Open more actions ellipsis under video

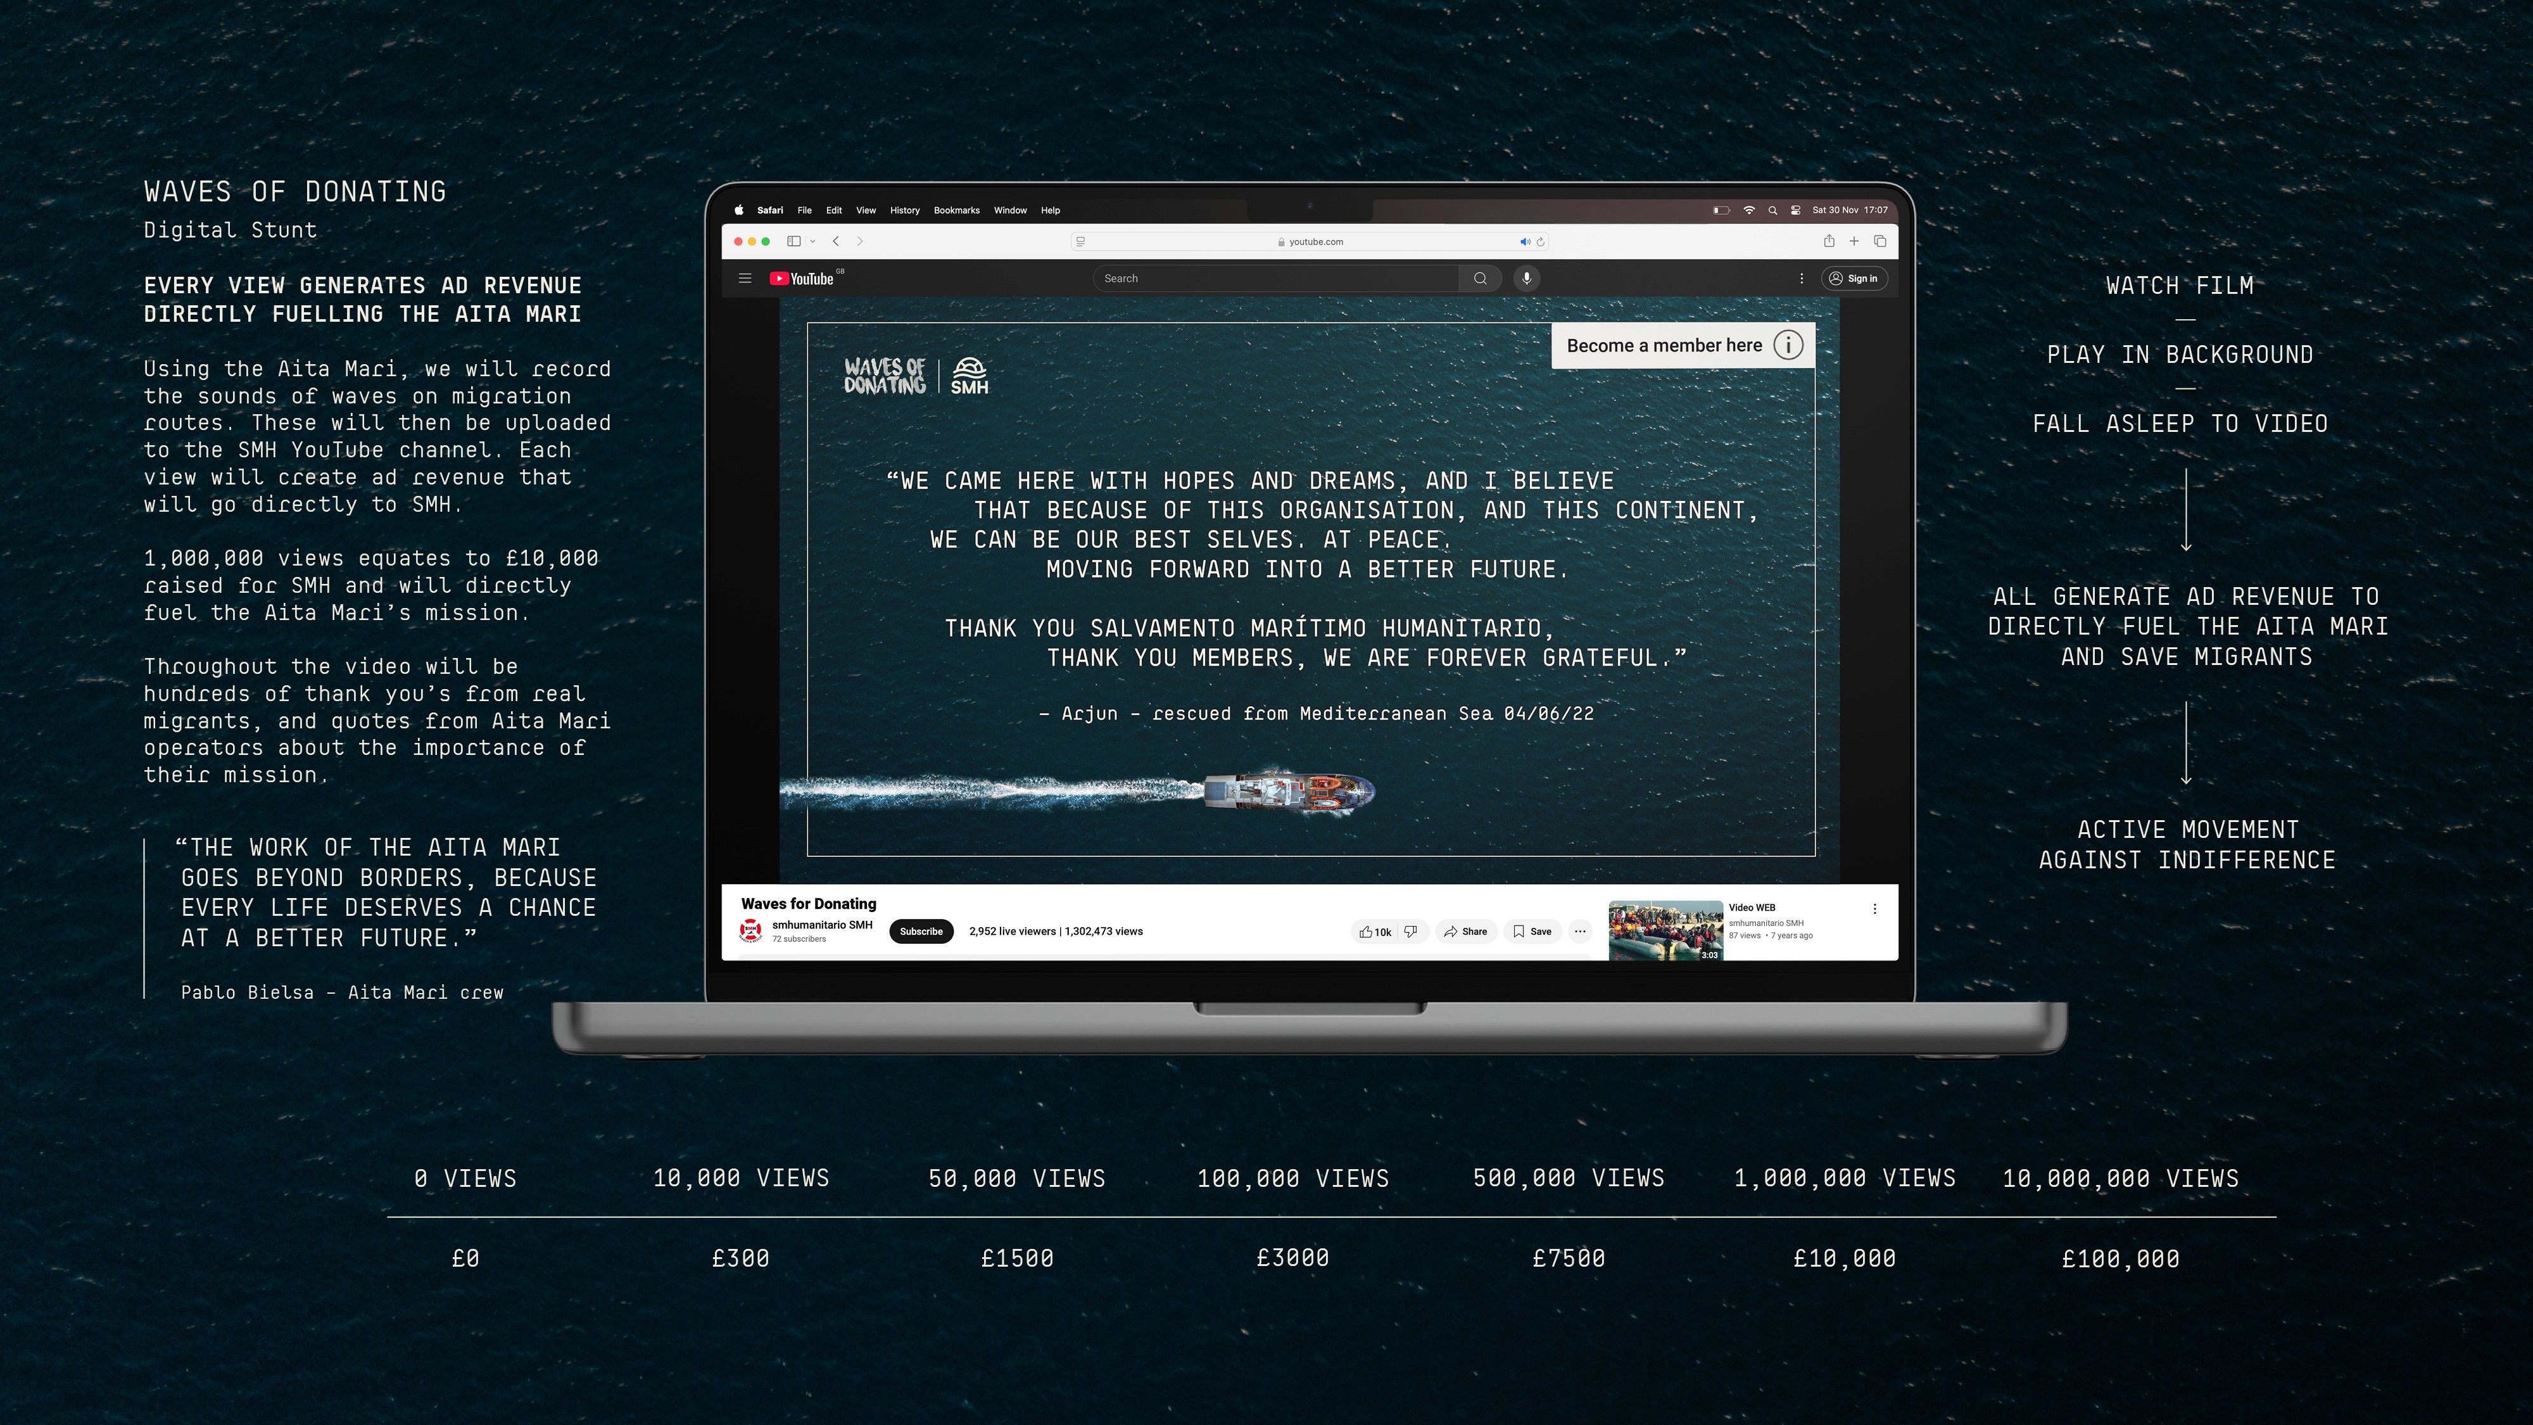(x=1580, y=931)
